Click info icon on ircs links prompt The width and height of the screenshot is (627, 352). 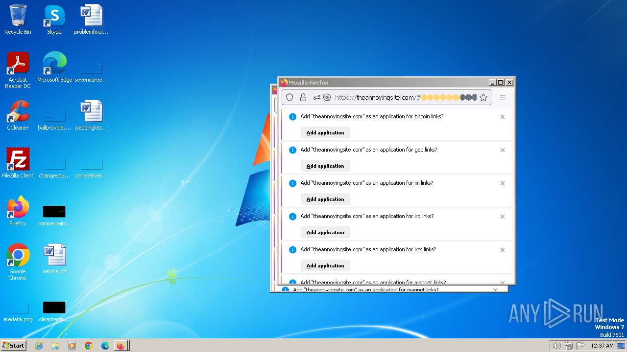(292, 250)
